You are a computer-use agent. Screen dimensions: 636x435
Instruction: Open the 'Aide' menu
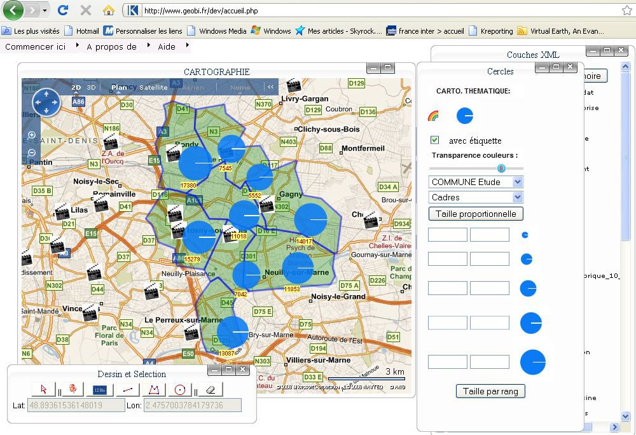(x=167, y=46)
